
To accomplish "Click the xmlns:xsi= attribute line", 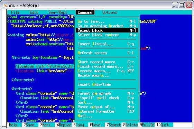I will [x=50, y=39].
